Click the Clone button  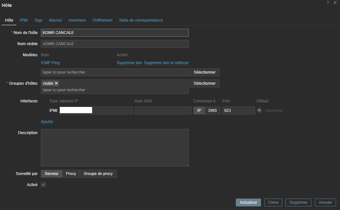point(273,202)
